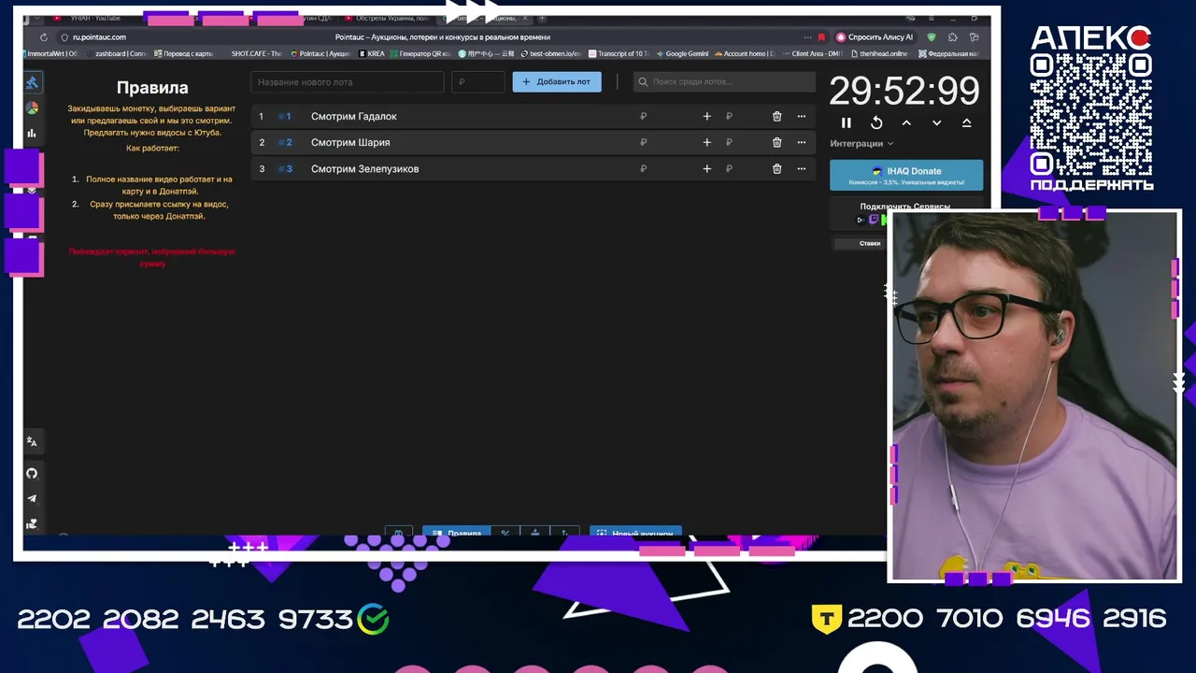Open more options for Смотрим Зелепузиков

[801, 168]
